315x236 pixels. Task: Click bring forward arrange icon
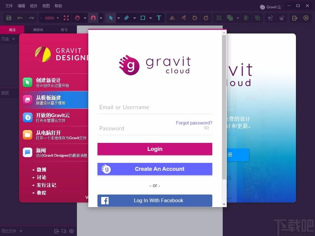point(270,18)
